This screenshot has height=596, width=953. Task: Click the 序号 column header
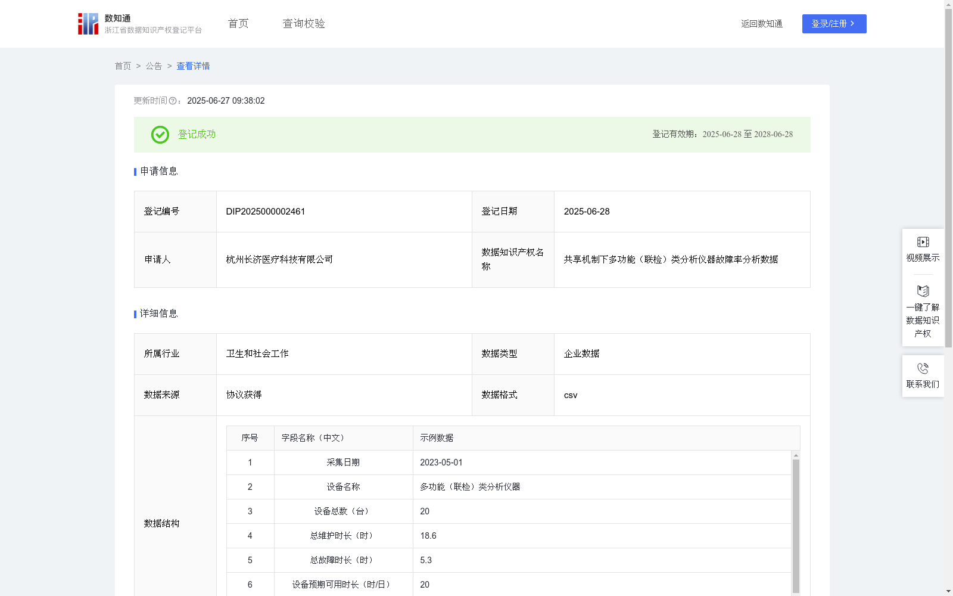pos(250,438)
